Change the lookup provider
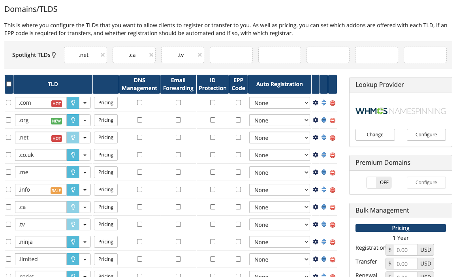 375,134
